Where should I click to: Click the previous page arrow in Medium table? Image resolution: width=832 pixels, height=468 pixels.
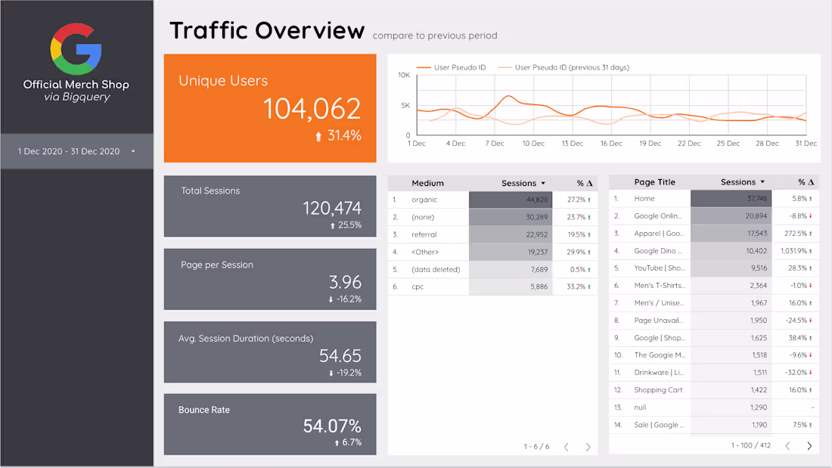coord(566,446)
